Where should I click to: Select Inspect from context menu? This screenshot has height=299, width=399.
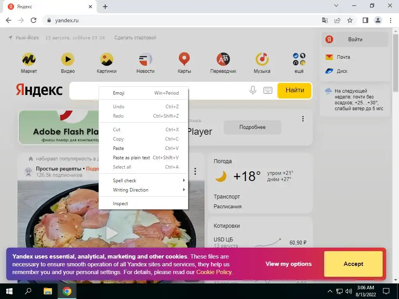[143, 204]
